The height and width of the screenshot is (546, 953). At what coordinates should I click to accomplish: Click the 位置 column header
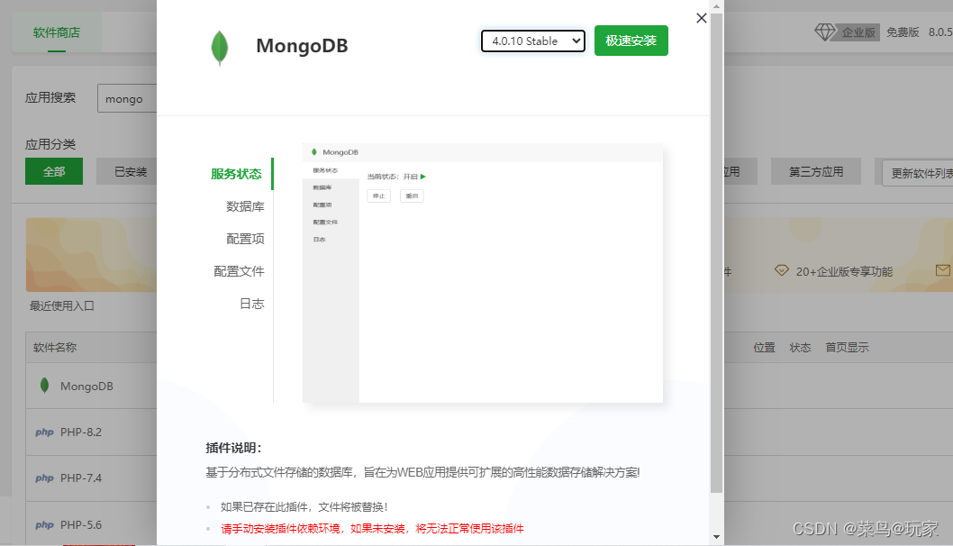pos(764,347)
